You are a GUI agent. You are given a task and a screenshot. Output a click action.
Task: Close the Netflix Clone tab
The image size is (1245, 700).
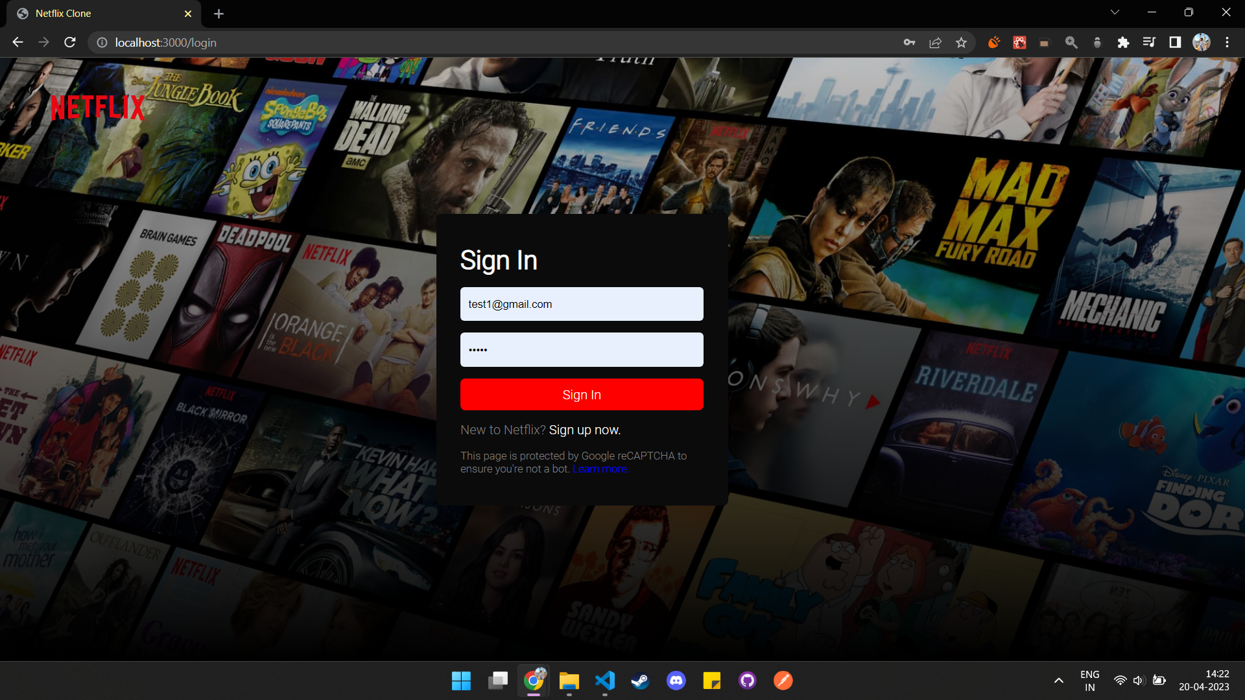click(188, 14)
